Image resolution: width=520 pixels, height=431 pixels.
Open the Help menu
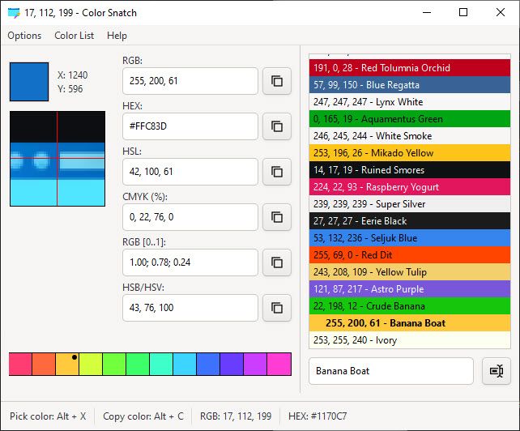click(117, 36)
